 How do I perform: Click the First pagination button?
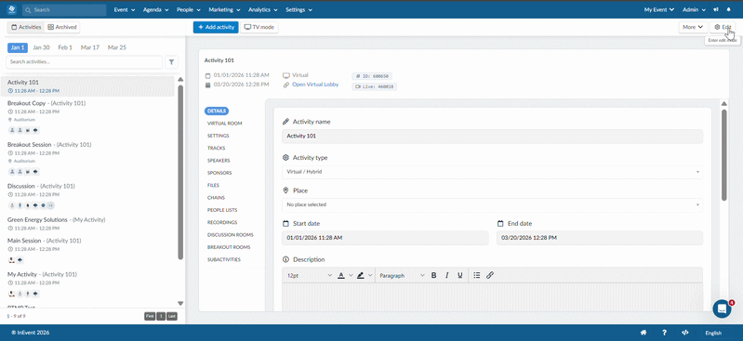(150, 316)
